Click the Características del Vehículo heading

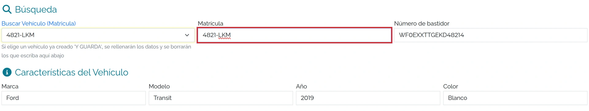point(71,72)
